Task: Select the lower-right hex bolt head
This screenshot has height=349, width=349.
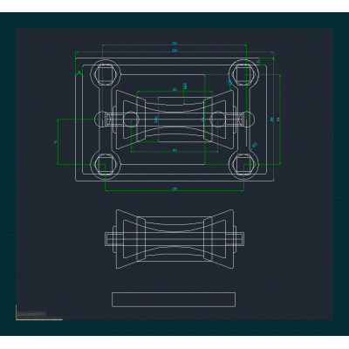Action: [x=243, y=164]
